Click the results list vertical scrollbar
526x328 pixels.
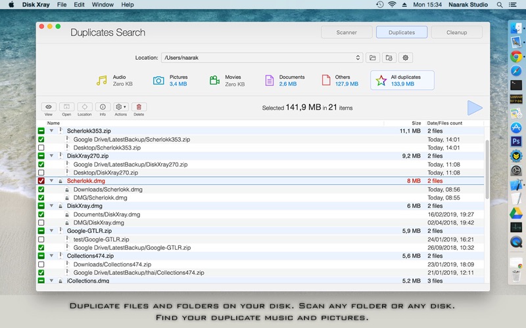click(487, 169)
